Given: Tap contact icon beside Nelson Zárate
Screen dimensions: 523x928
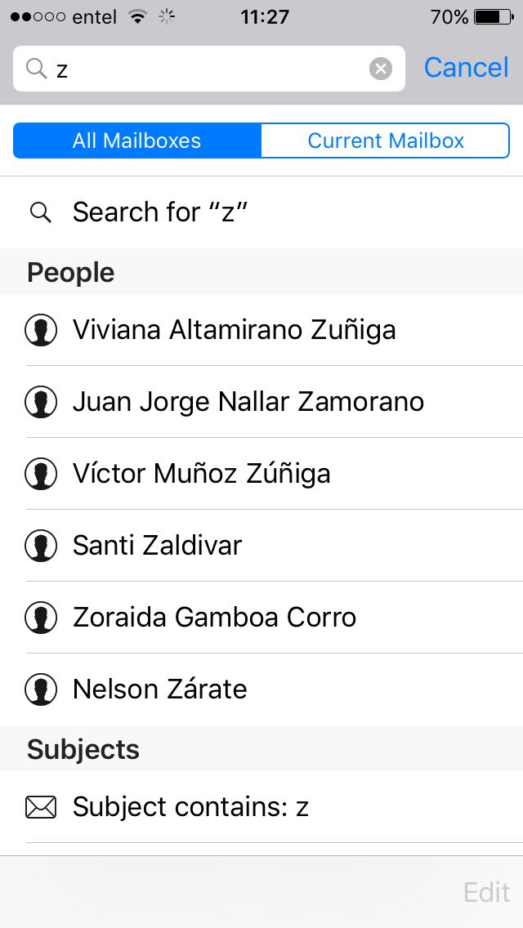Looking at the screenshot, I should [41, 689].
